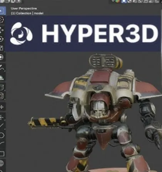Screen dimensions: 162x172
Task: Activate the combined Transform tool icon
Action: coord(2,57)
